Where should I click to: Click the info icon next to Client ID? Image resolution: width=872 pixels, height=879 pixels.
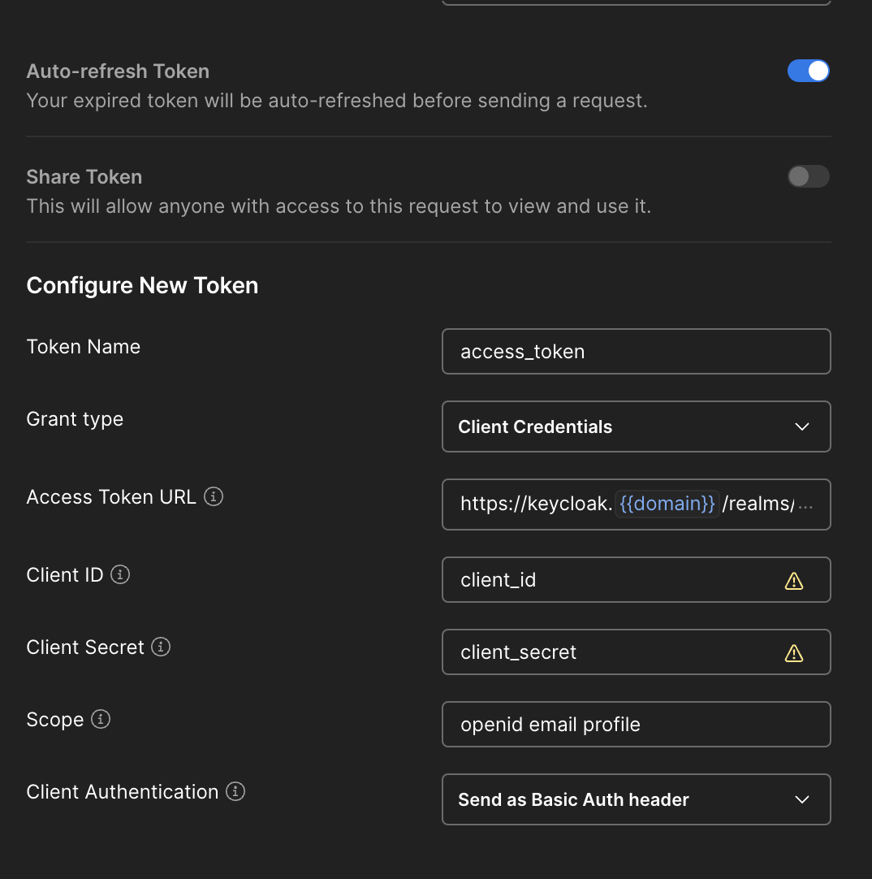pyautogui.click(x=120, y=575)
